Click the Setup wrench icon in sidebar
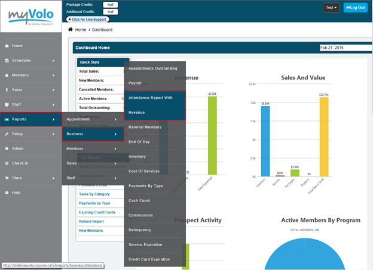 tap(7, 134)
